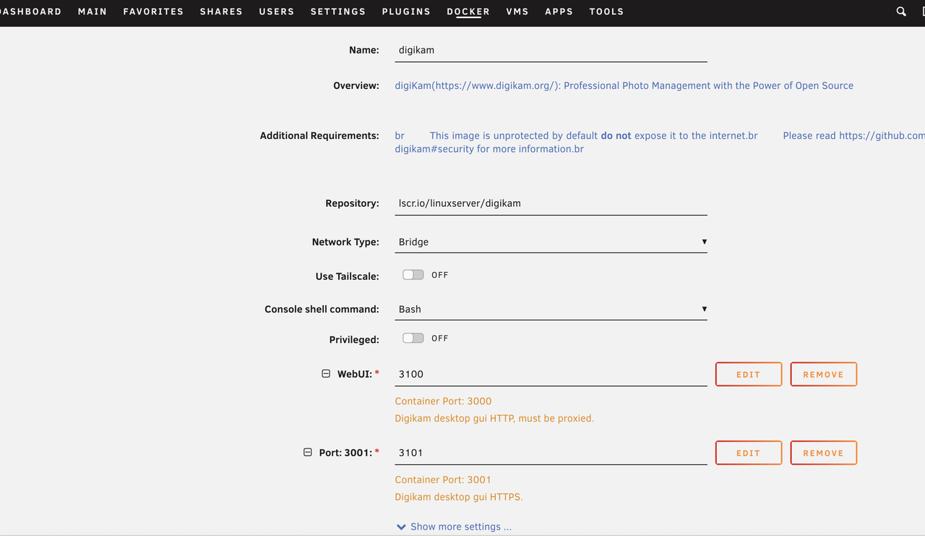Click the 'Additional Requirements:' label
This screenshot has height=536, width=925.
[319, 135]
